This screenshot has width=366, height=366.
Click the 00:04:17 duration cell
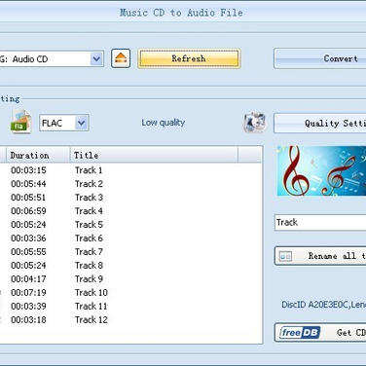28,279
